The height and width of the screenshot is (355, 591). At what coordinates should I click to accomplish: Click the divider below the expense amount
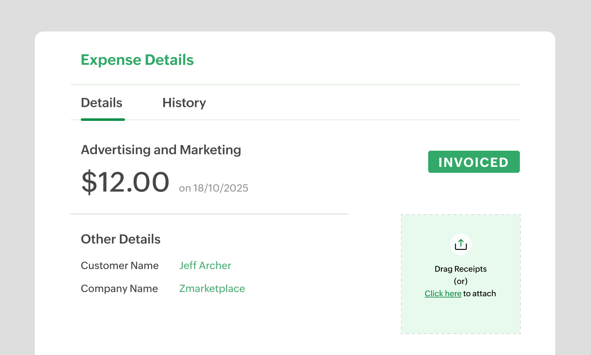coord(209,214)
